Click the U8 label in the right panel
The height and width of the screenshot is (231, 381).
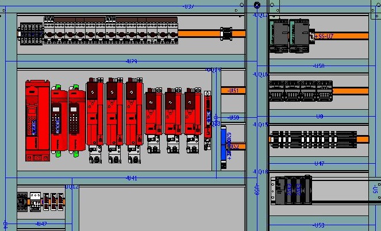[x=320, y=117]
